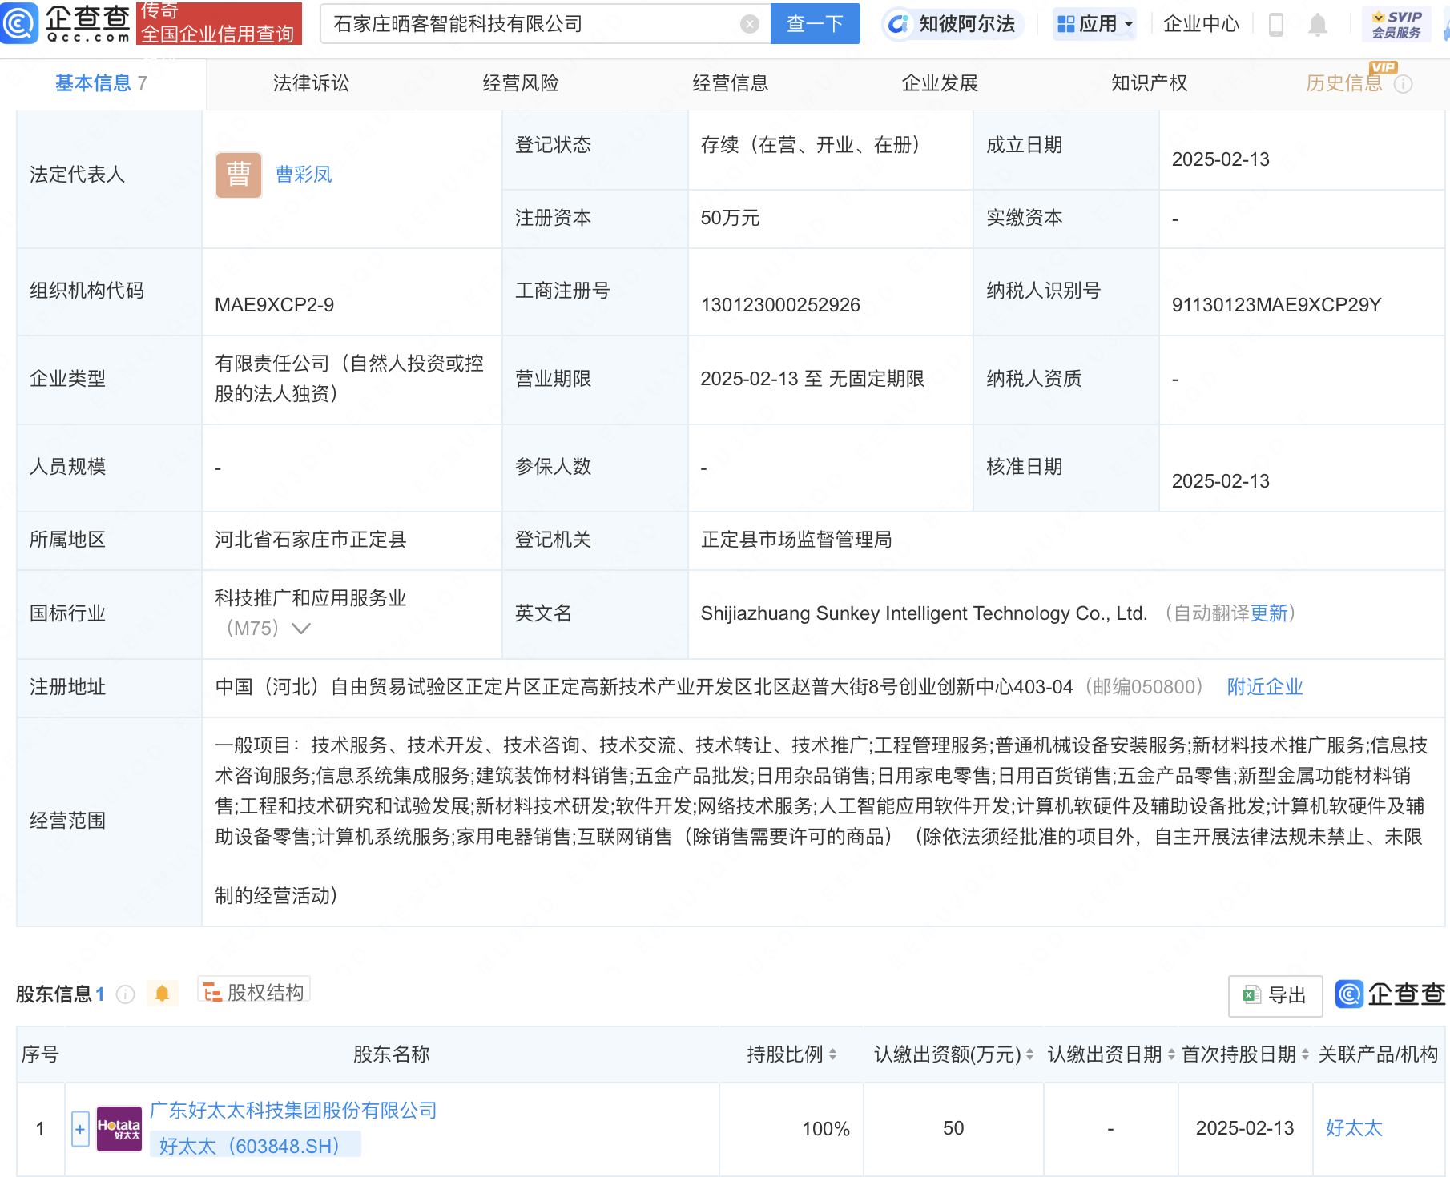Switch to 经营信息 tab

pyautogui.click(x=731, y=83)
